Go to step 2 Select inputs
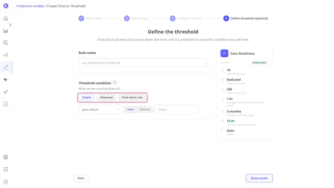334x188 pixels. point(136,18)
